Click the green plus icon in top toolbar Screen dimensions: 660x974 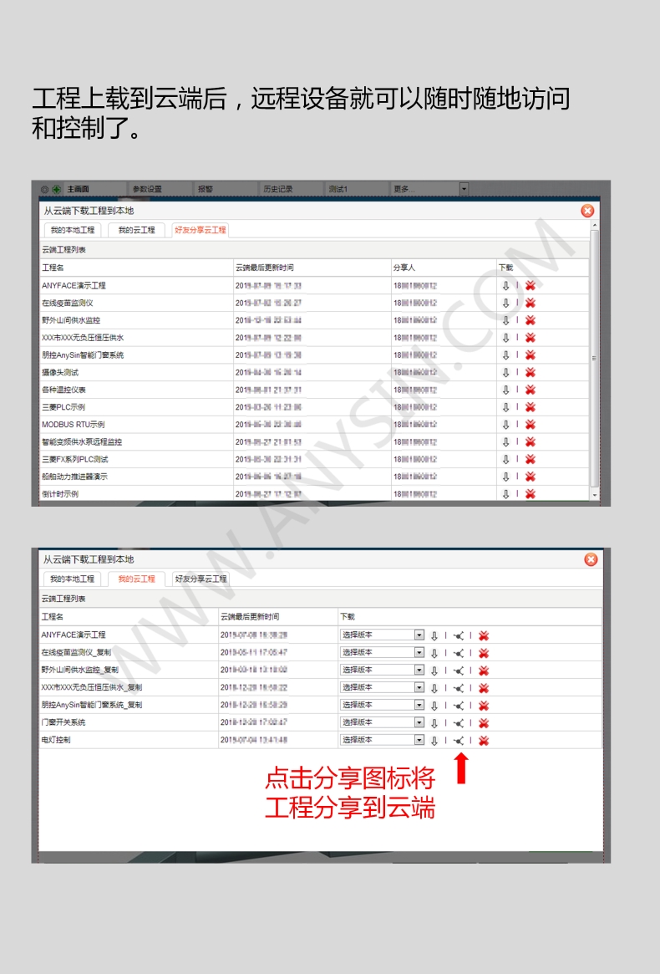pyautogui.click(x=57, y=190)
